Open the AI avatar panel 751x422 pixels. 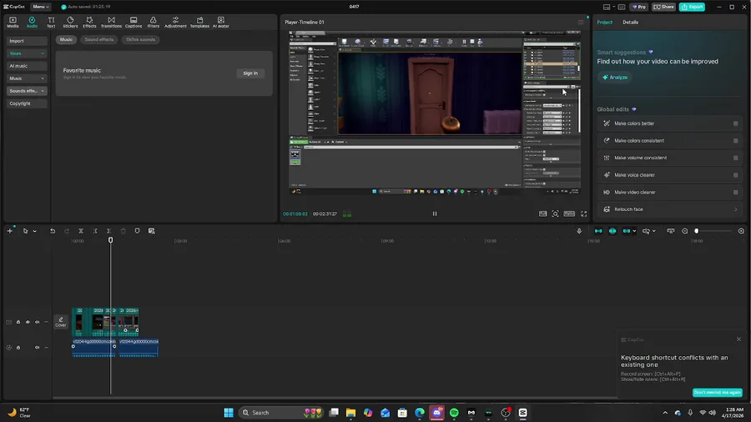point(220,22)
